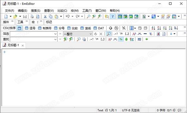The image size is (187, 113).
Task: Open the 搜索(S) menu
Action: tap(36, 11)
